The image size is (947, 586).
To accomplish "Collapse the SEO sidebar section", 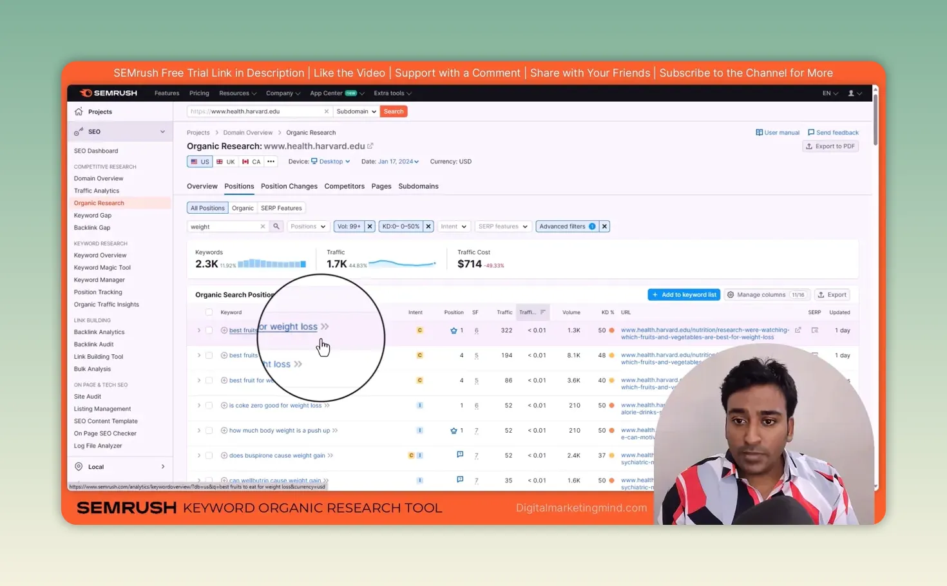I will [162, 131].
